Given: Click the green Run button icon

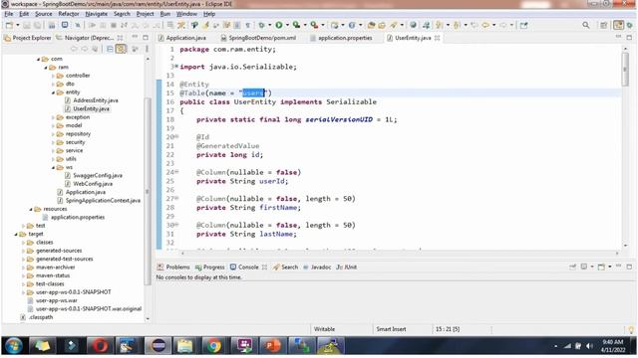Looking at the screenshot, I should pyautogui.click(x=279, y=25).
